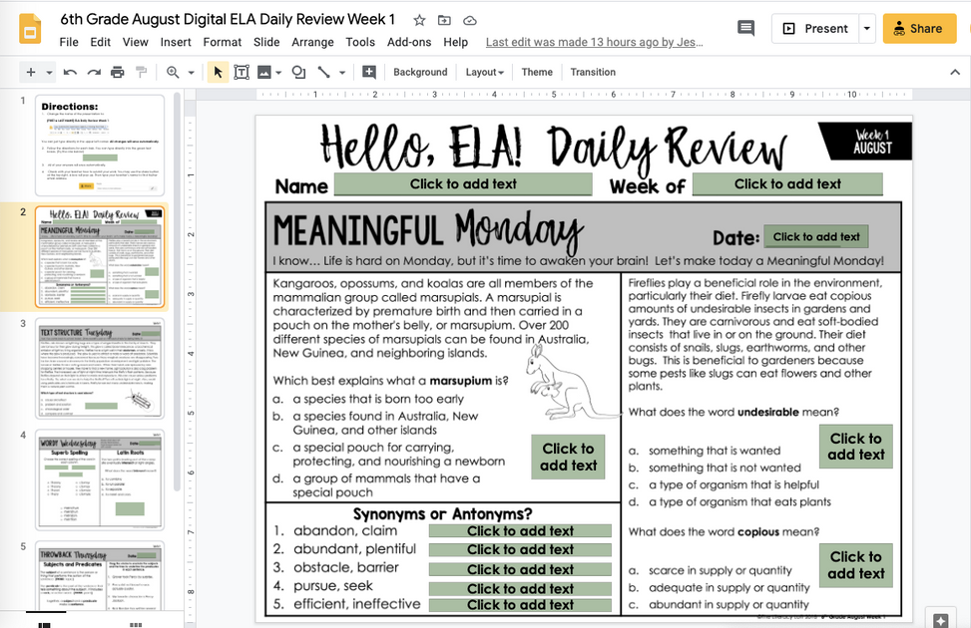This screenshot has height=628, width=971.
Task: Select the text box tool
Action: [241, 72]
